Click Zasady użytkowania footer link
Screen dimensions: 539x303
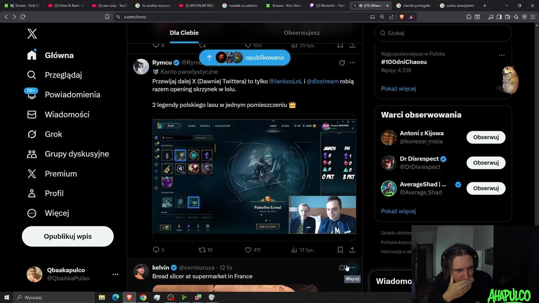[x=396, y=233]
